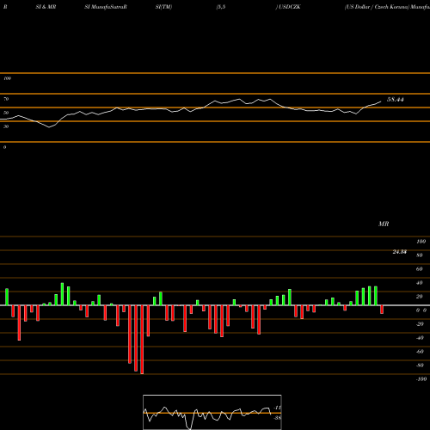Viewport: 430px width, 430px height.
Task: Open the small overview chart thumbnail
Action: point(212,412)
